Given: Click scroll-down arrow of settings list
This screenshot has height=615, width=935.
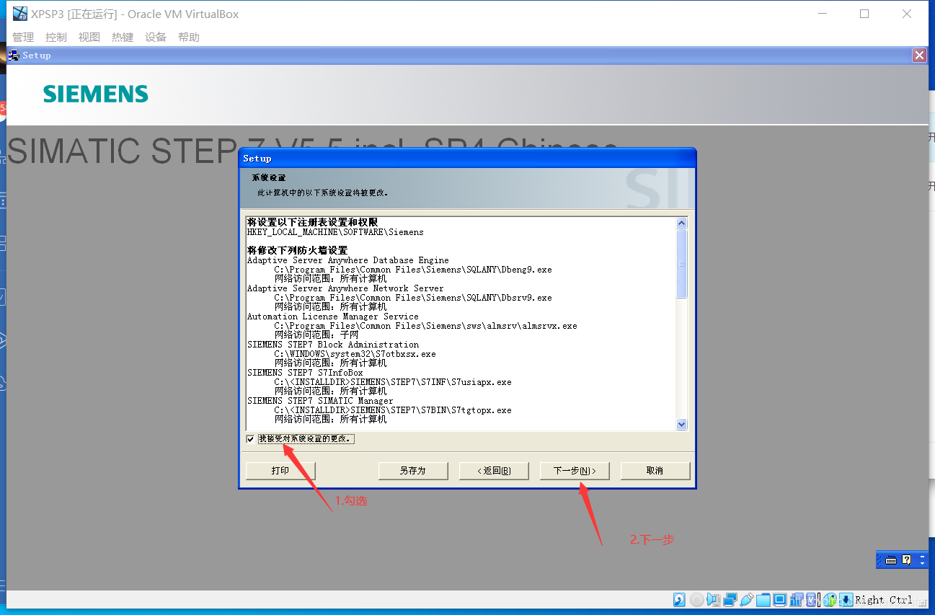Looking at the screenshot, I should click(682, 425).
